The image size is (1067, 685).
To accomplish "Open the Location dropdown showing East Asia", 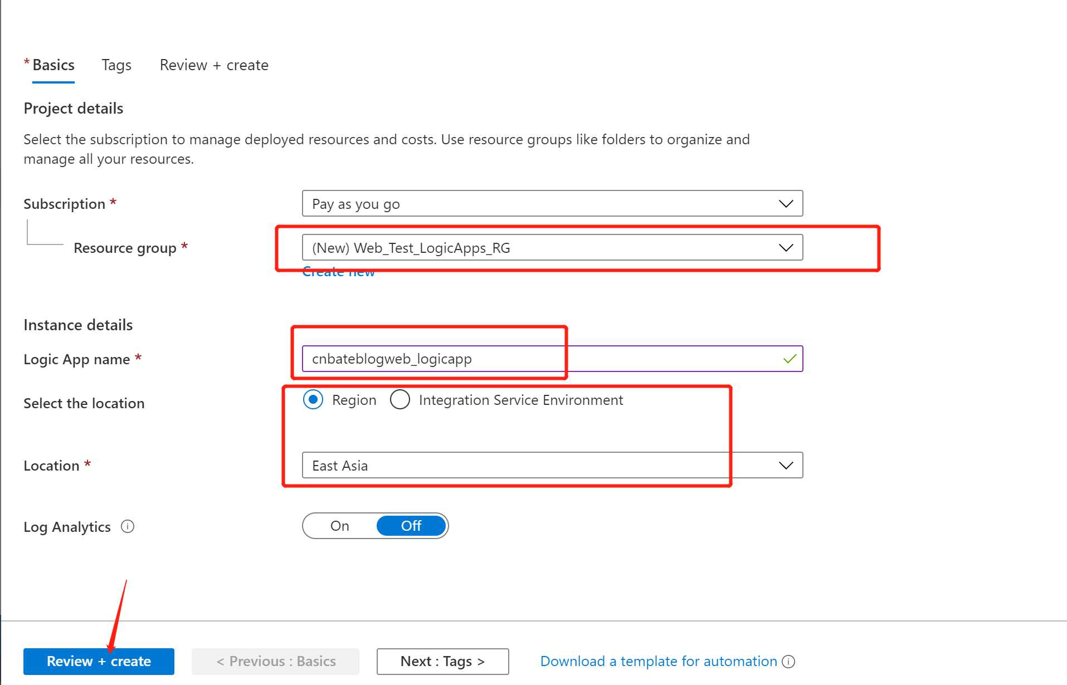I will coord(552,466).
